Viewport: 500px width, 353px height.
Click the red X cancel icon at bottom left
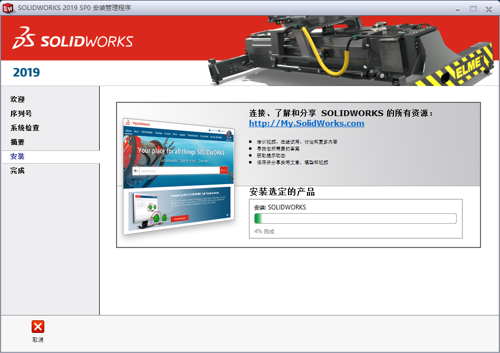point(37,327)
